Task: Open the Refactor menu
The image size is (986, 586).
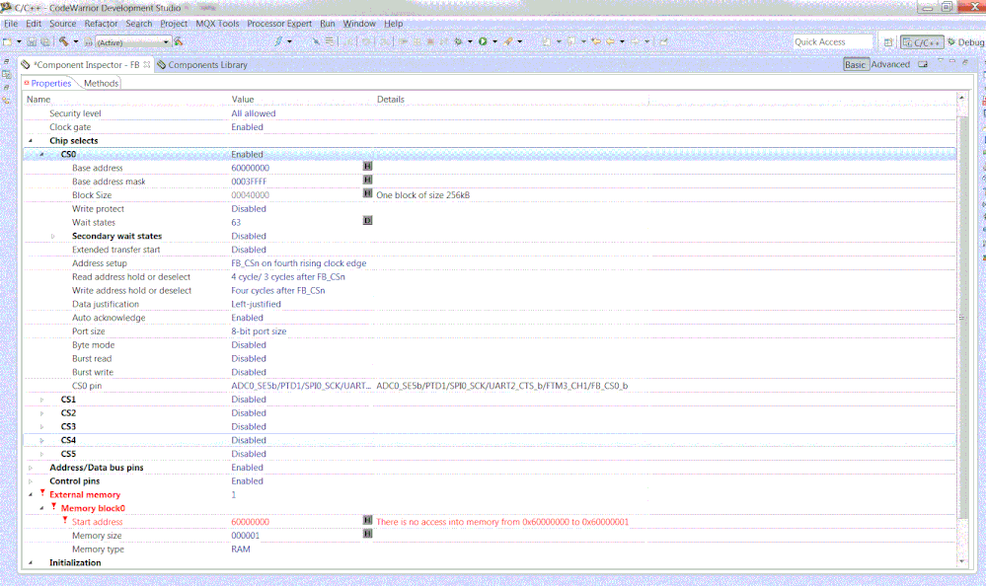Action: pyautogui.click(x=101, y=24)
